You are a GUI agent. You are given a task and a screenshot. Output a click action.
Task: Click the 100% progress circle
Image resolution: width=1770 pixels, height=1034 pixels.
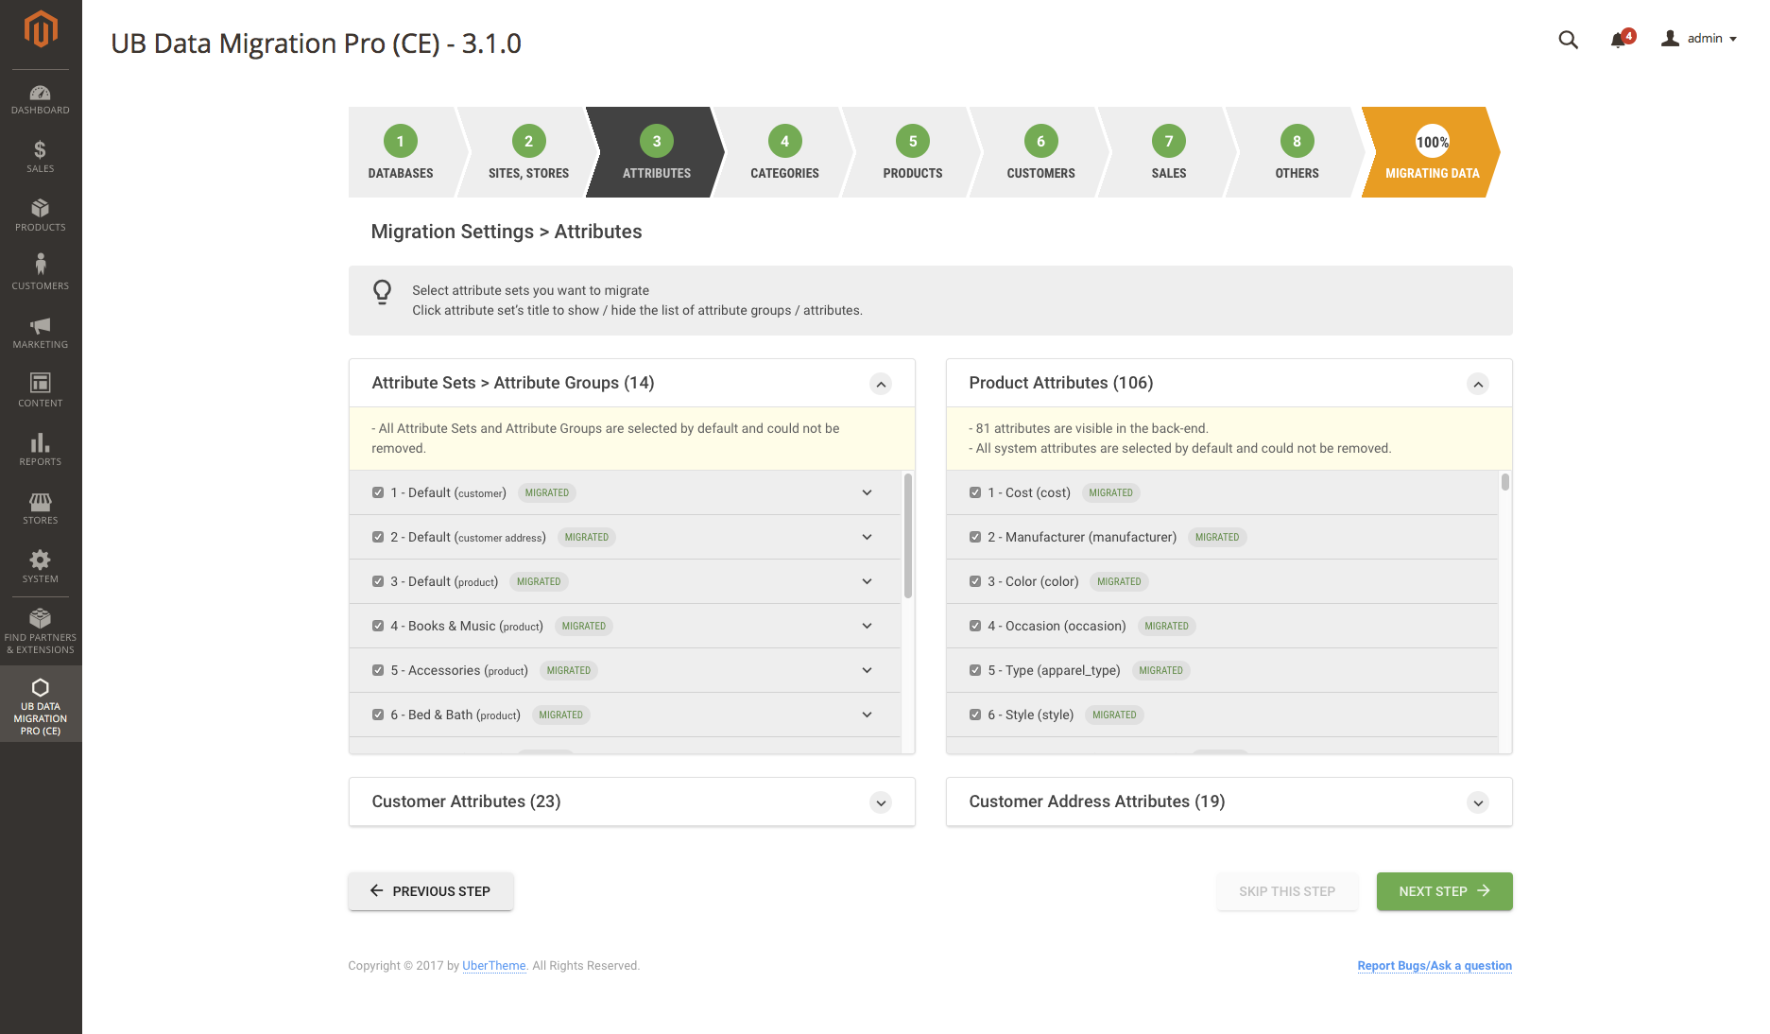[x=1433, y=142]
